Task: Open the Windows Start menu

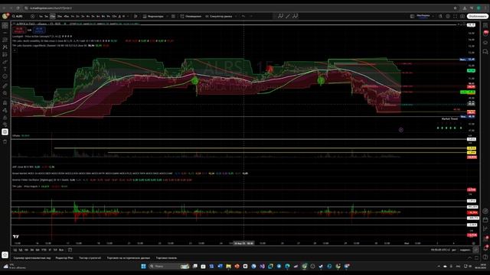Action: [143, 267]
